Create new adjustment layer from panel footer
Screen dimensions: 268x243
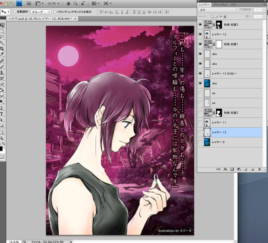click(x=239, y=169)
